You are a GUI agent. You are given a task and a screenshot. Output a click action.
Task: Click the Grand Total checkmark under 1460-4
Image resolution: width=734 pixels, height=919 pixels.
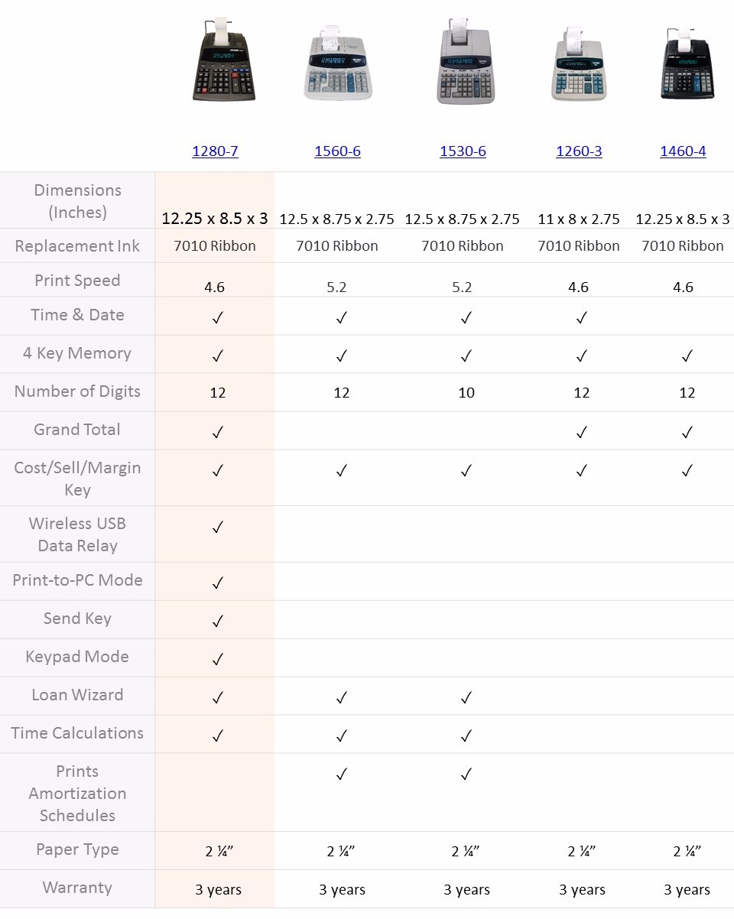click(687, 433)
